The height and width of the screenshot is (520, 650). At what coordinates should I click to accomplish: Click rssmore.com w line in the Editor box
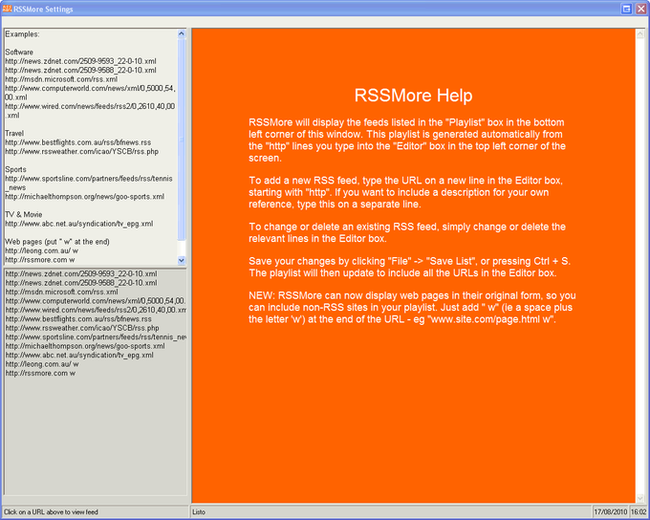[x=40, y=260]
